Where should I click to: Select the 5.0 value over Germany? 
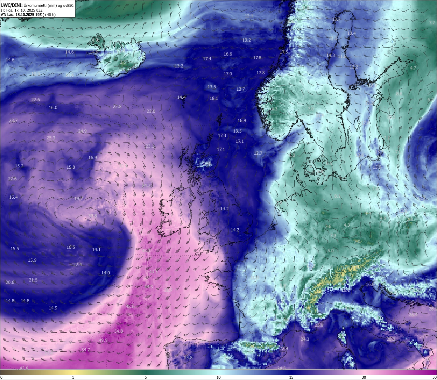coord(330,251)
